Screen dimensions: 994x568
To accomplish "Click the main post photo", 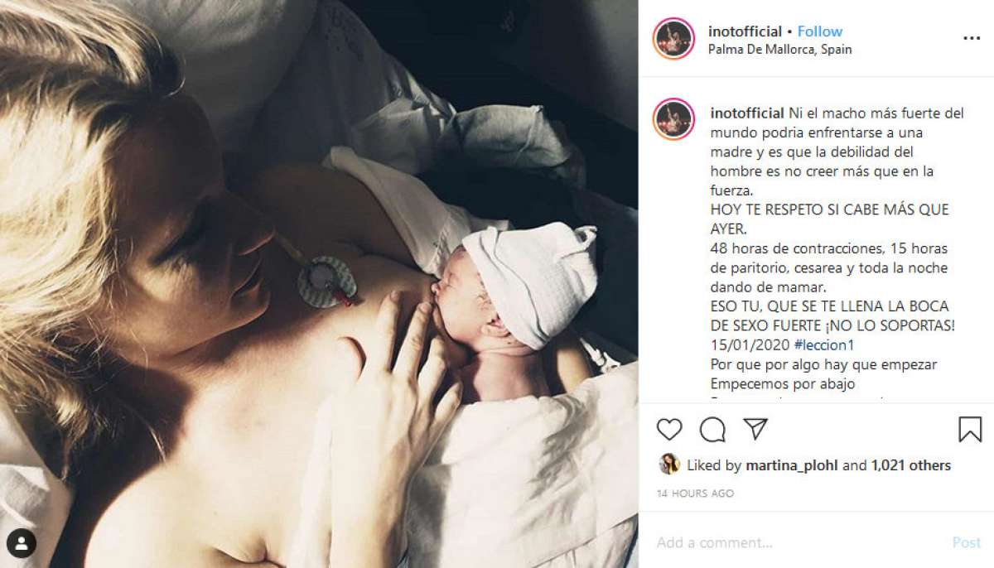I will 319,284.
